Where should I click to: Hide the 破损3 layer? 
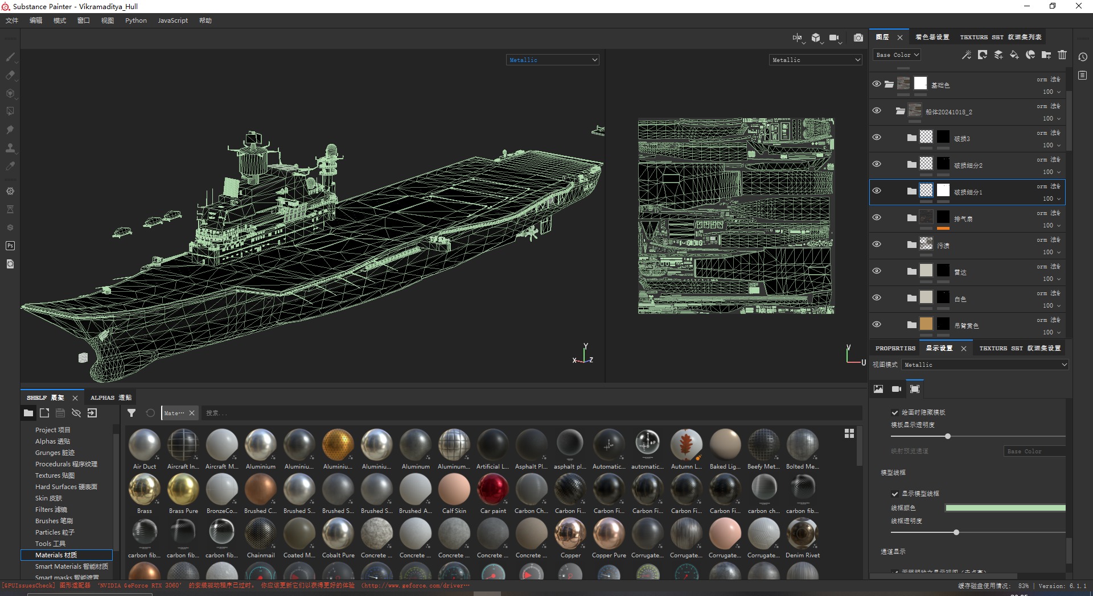[x=877, y=137]
